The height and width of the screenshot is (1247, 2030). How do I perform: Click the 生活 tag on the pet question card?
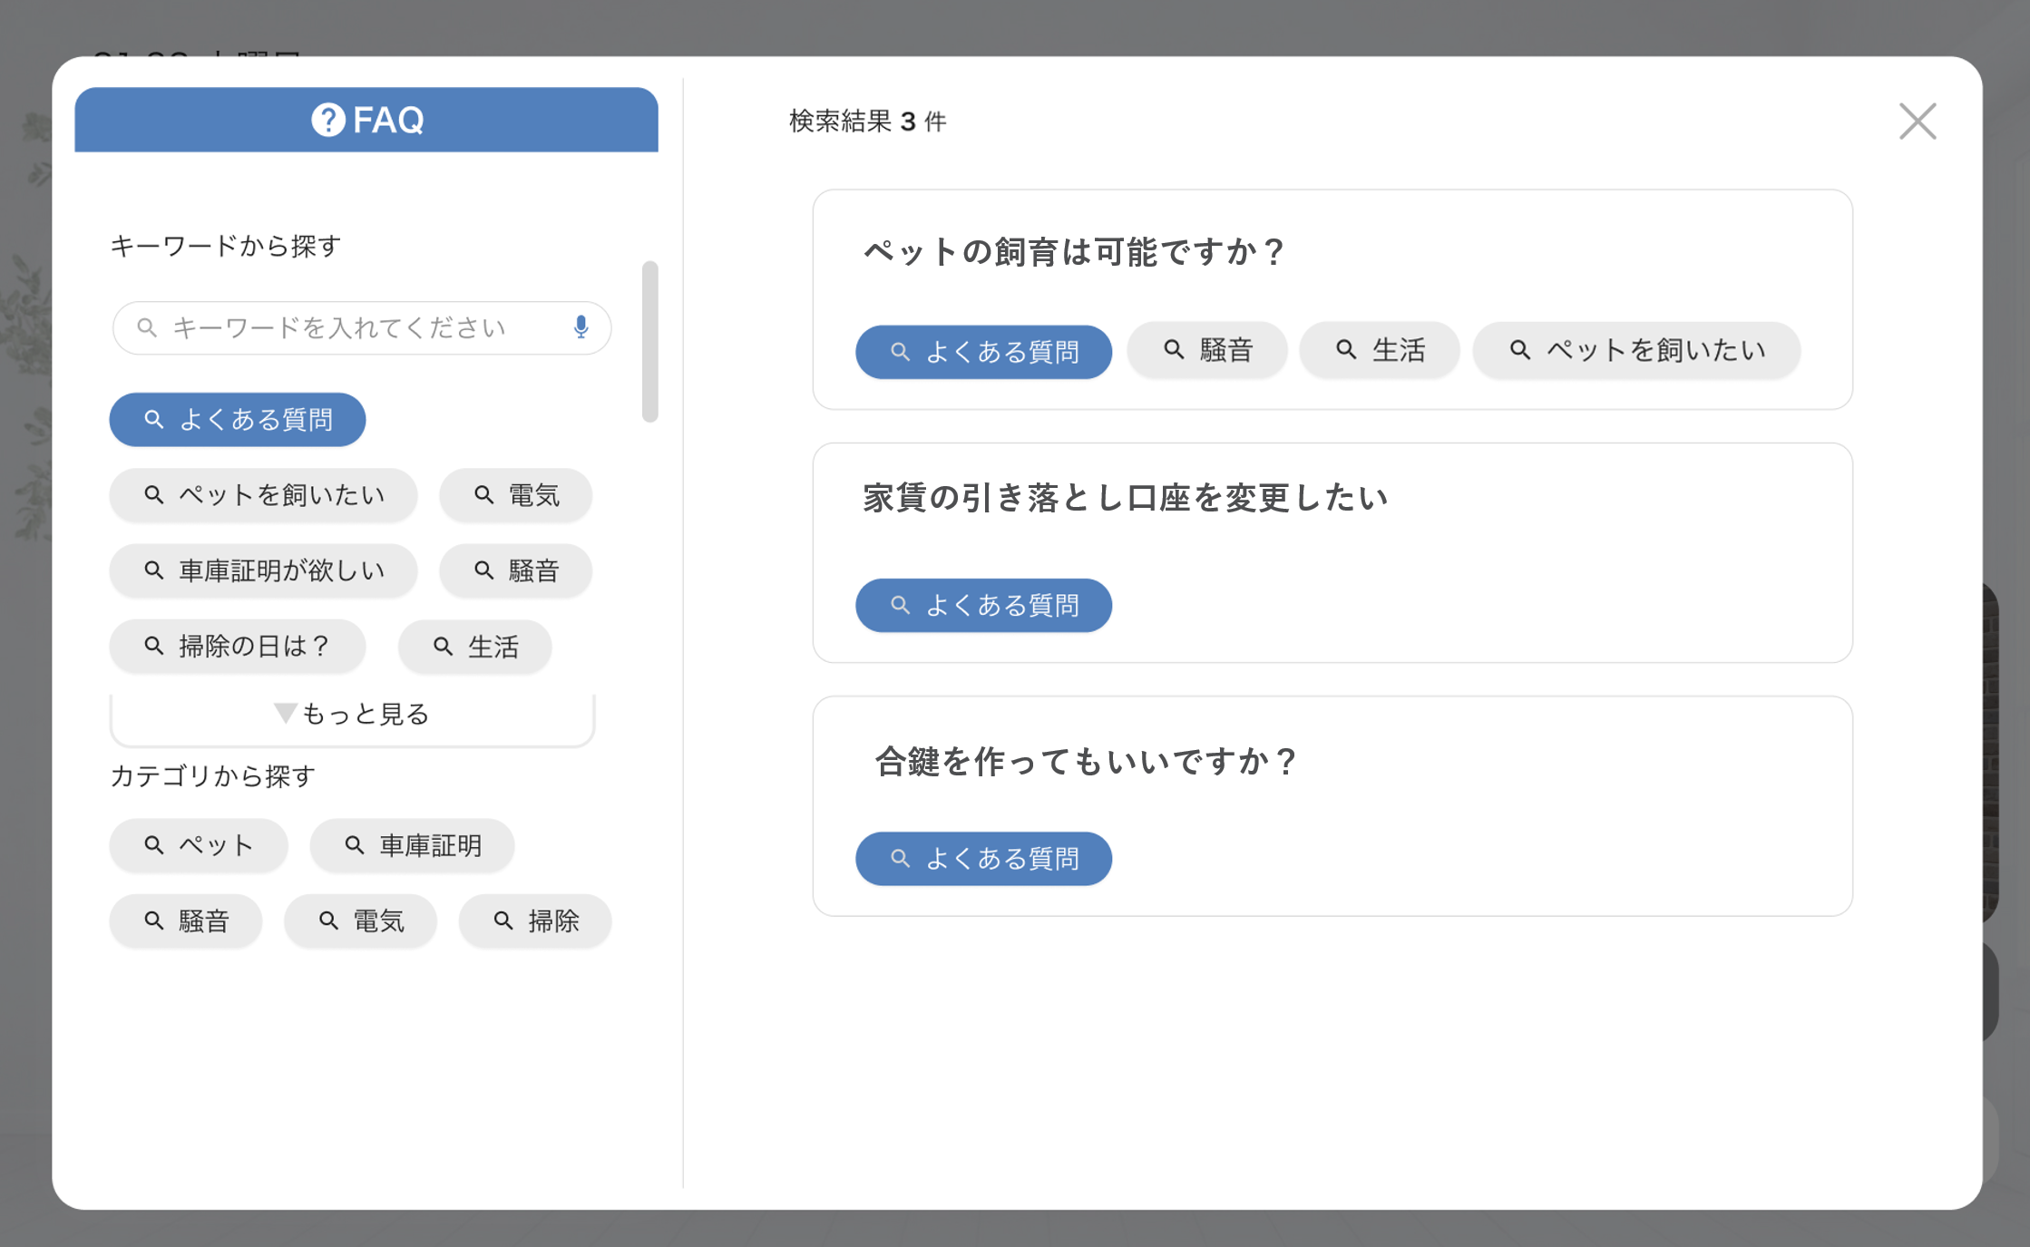point(1380,350)
